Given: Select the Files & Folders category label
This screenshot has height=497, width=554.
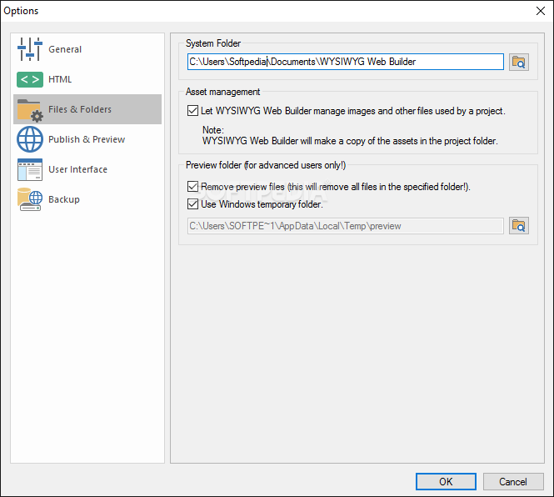Looking at the screenshot, I should [x=80, y=109].
